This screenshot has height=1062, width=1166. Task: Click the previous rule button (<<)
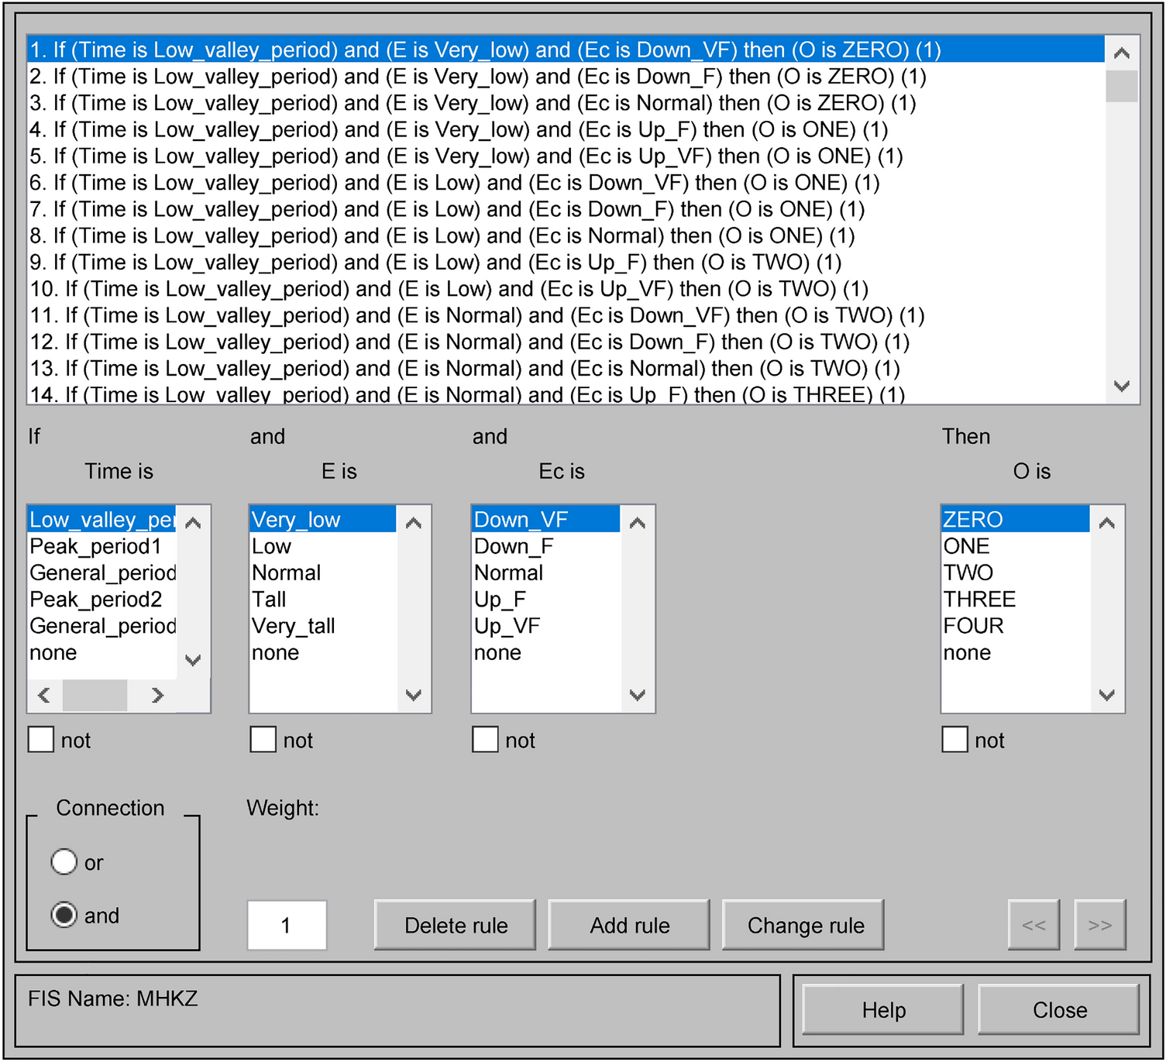coord(1033,925)
